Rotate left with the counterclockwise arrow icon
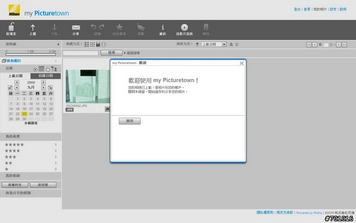356x223 pixels. 93,27
